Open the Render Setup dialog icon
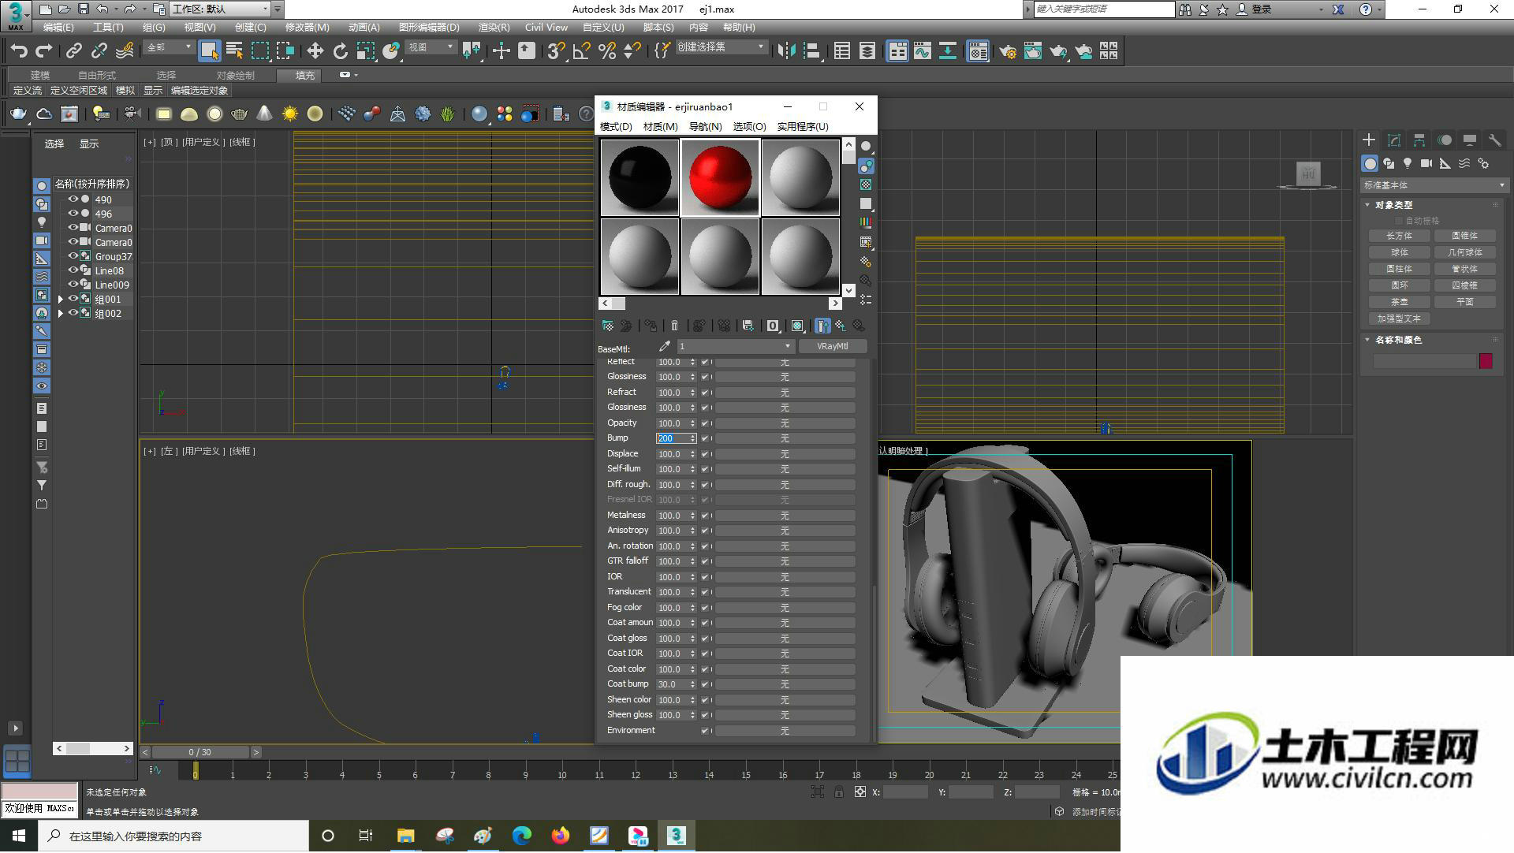1514x853 pixels. (1007, 51)
